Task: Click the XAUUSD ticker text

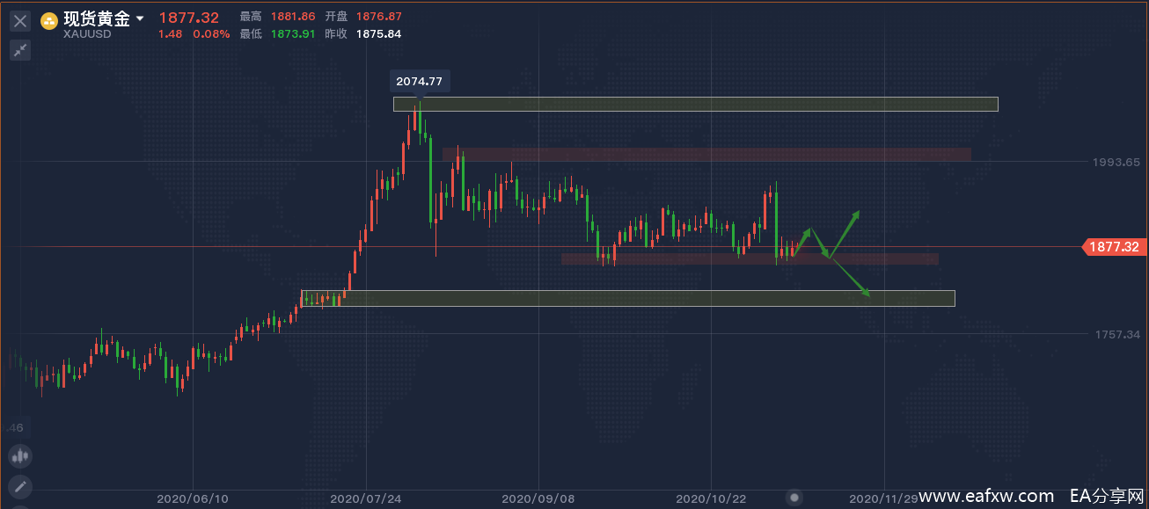Action: [86, 34]
